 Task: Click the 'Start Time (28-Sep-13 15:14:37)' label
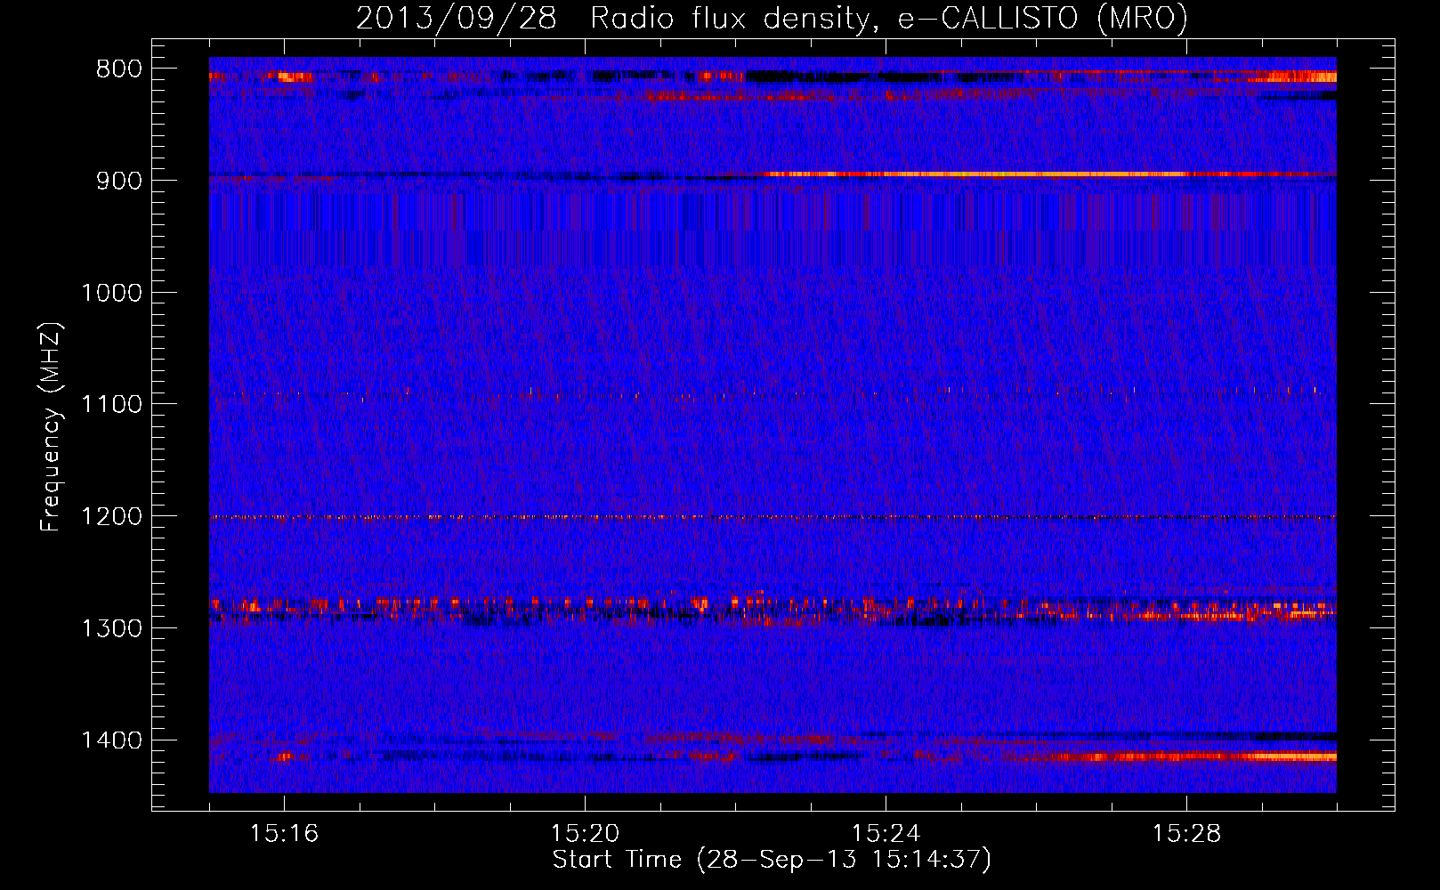772,860
